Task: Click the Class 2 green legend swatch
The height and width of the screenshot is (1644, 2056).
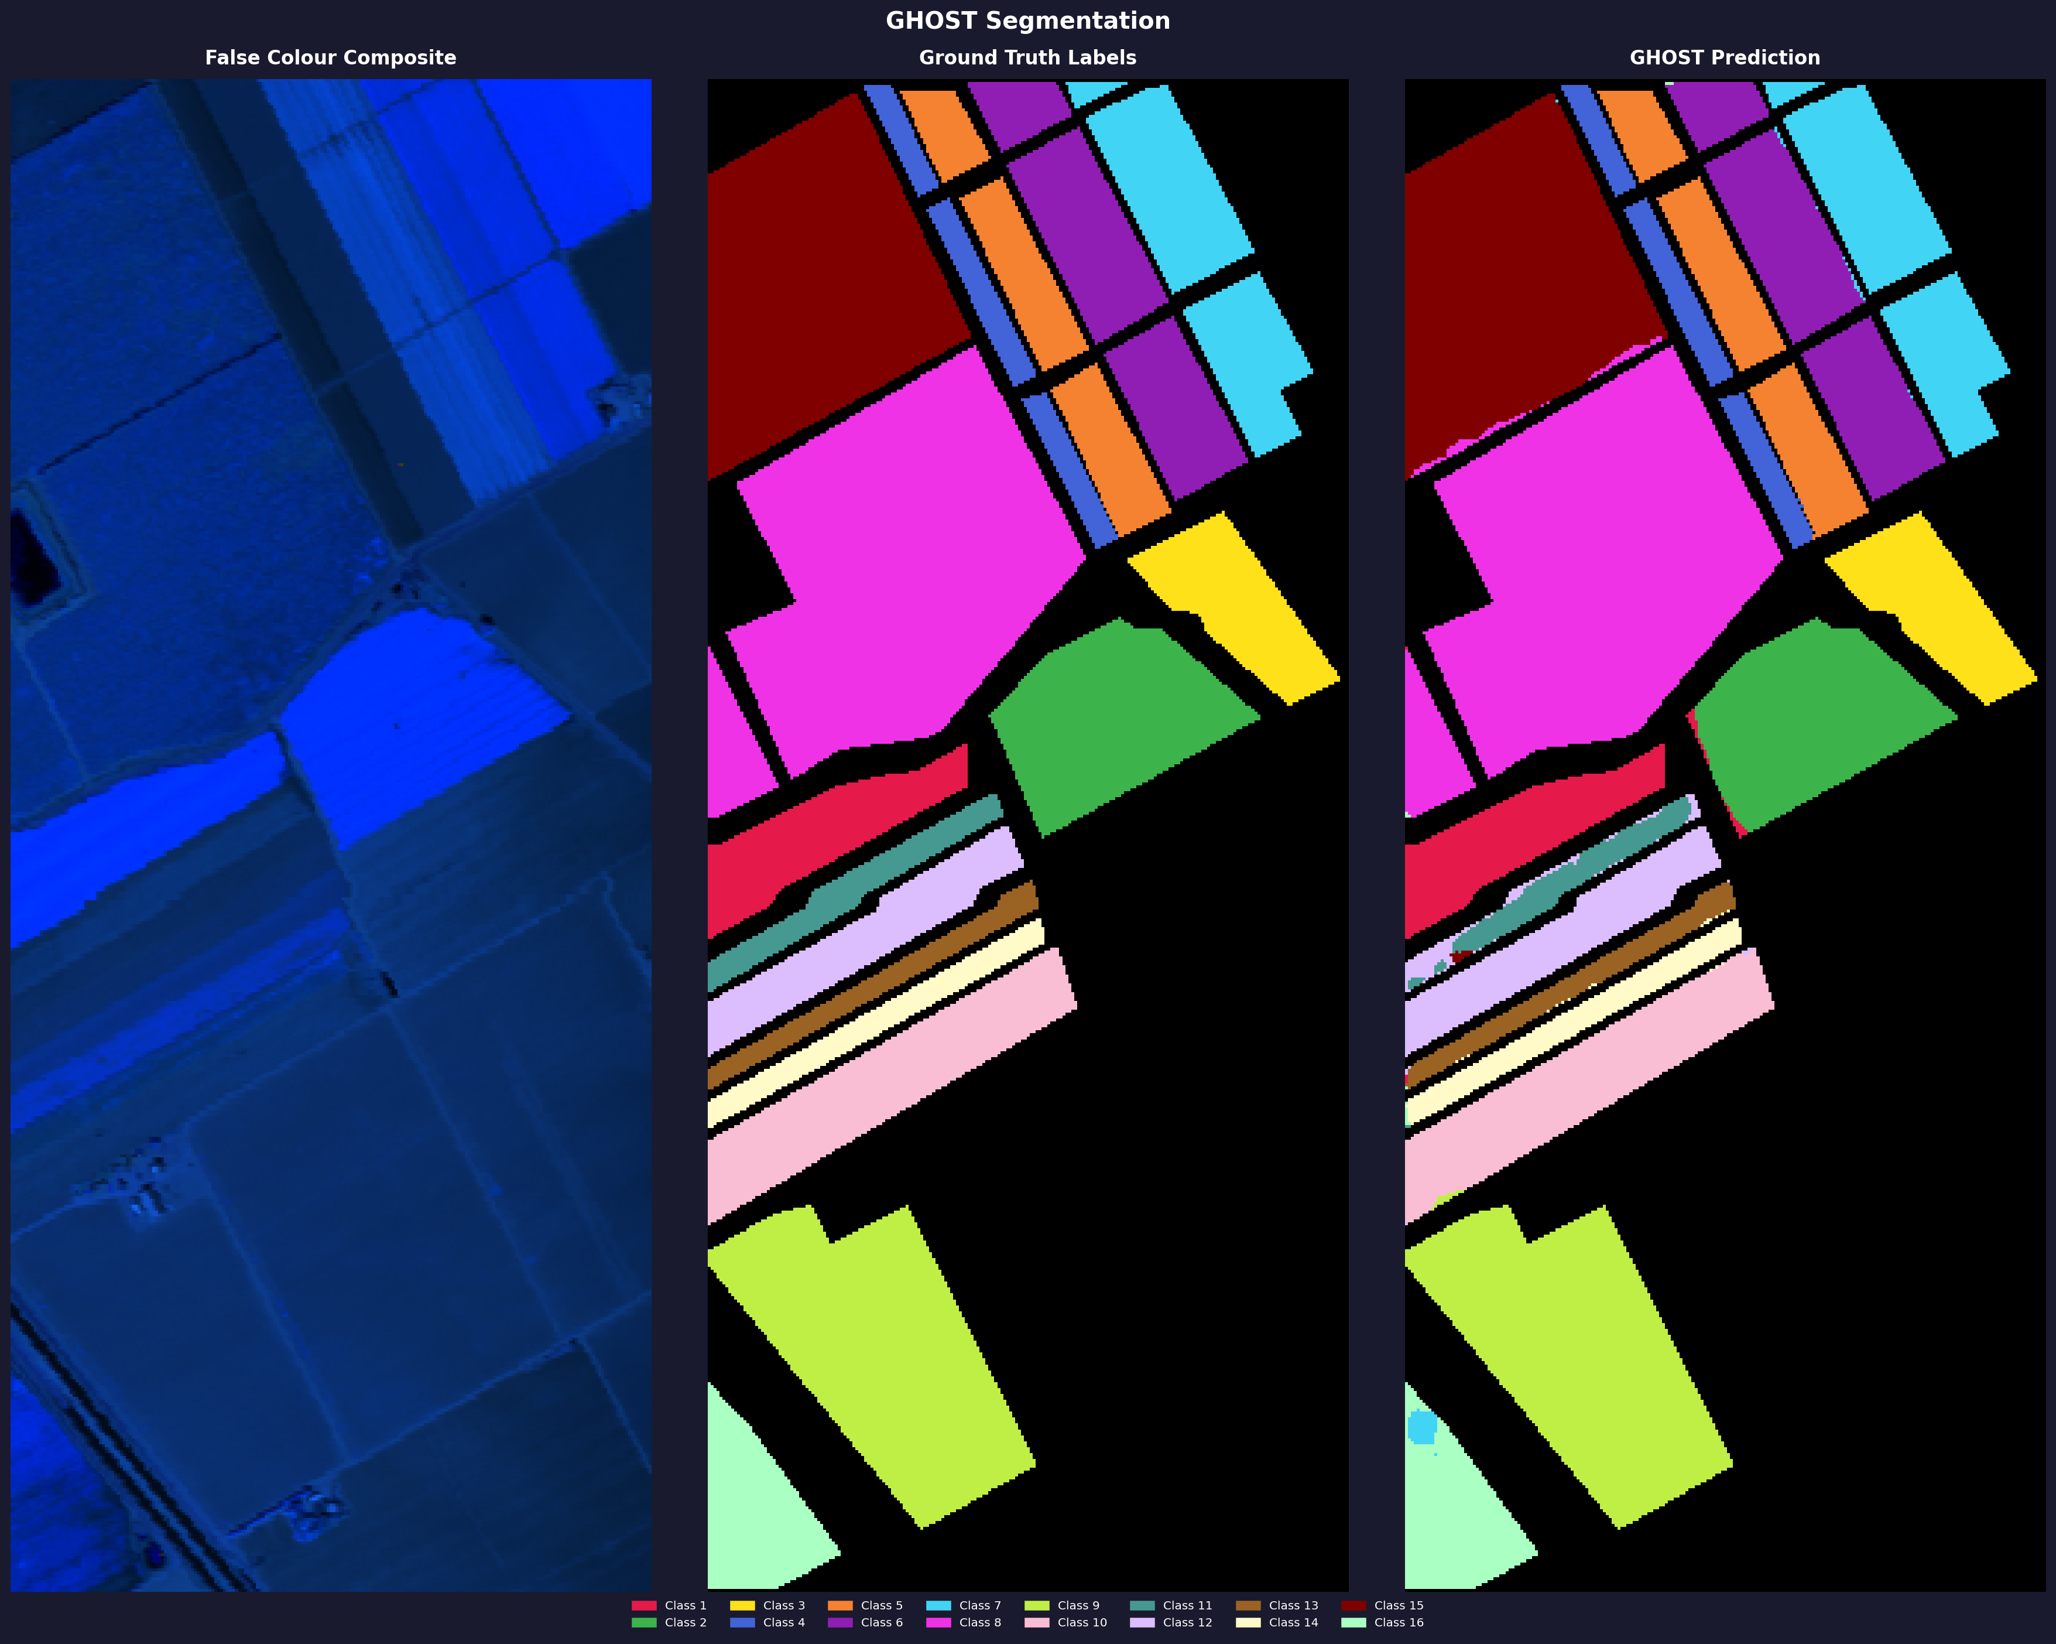Action: 644,1622
